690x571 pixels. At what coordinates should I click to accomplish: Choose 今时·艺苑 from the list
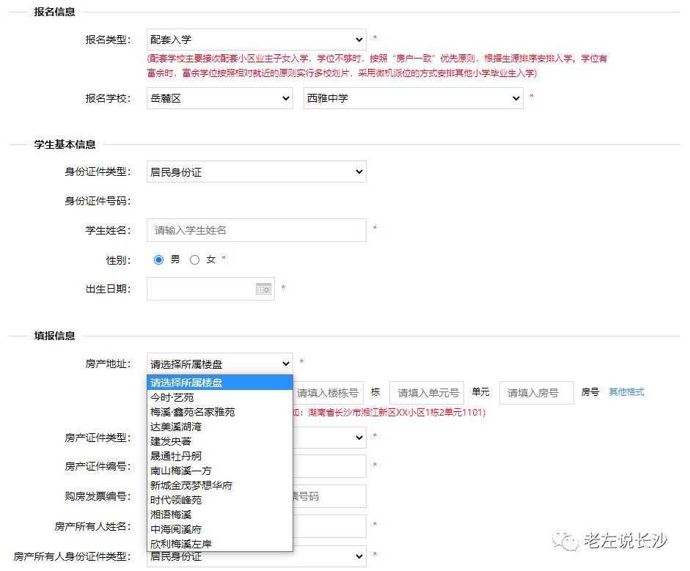pyautogui.click(x=173, y=397)
